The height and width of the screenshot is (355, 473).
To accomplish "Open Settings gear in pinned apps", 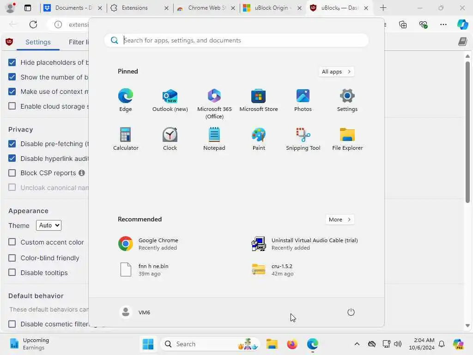I will (347, 100).
